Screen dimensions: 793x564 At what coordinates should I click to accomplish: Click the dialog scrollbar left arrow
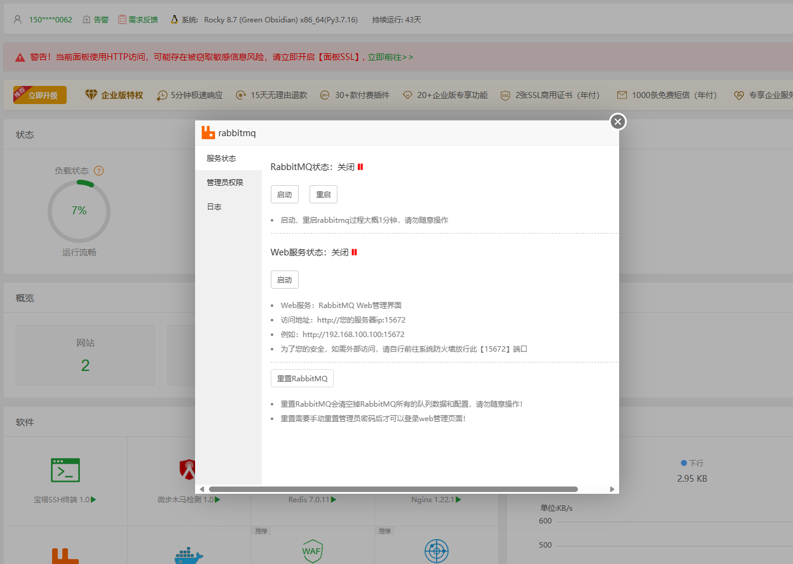coord(202,489)
